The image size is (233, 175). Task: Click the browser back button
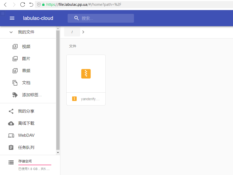click(x=6, y=5)
